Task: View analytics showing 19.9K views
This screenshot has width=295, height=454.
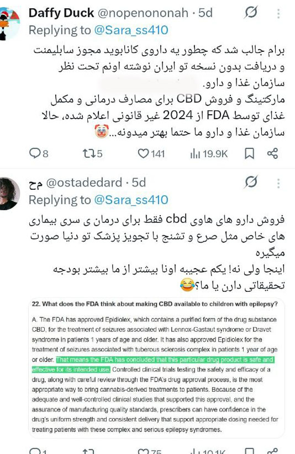Action: (209, 154)
